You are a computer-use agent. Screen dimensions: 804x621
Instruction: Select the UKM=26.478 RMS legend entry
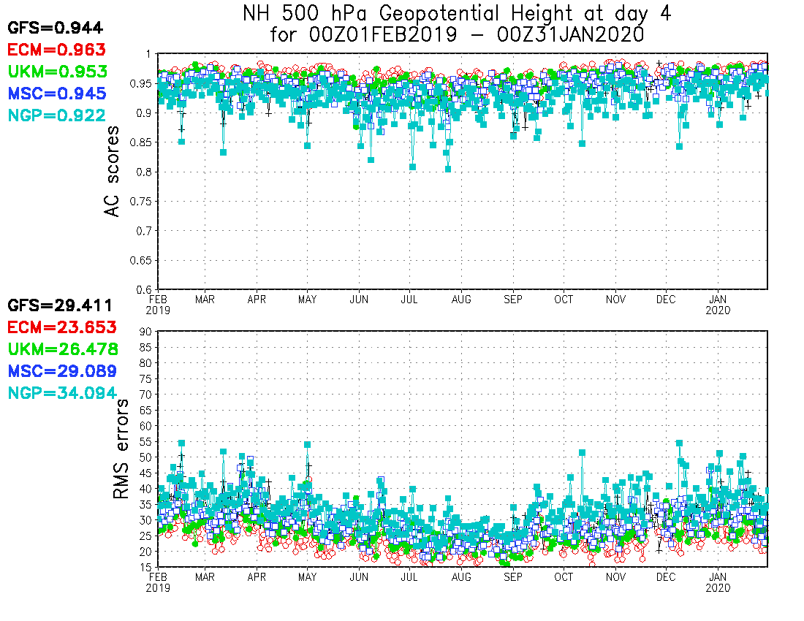[63, 349]
